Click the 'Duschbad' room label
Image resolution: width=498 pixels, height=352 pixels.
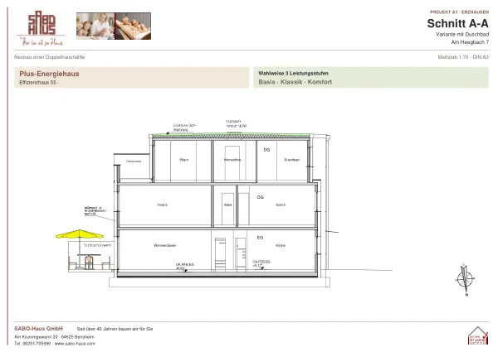click(x=291, y=160)
